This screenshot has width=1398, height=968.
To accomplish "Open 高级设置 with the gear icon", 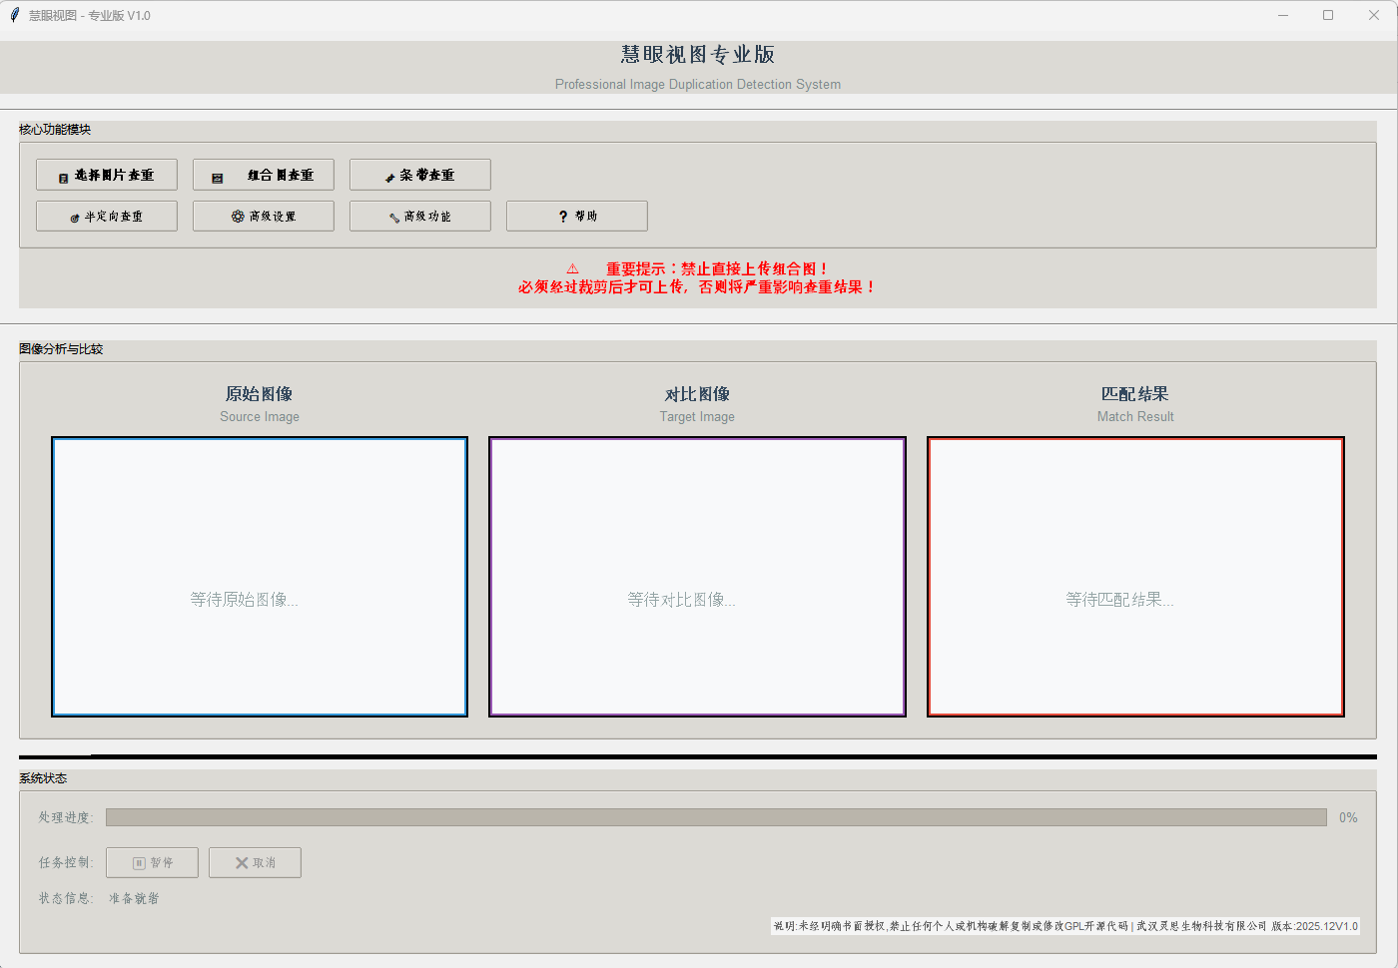I will coord(264,217).
